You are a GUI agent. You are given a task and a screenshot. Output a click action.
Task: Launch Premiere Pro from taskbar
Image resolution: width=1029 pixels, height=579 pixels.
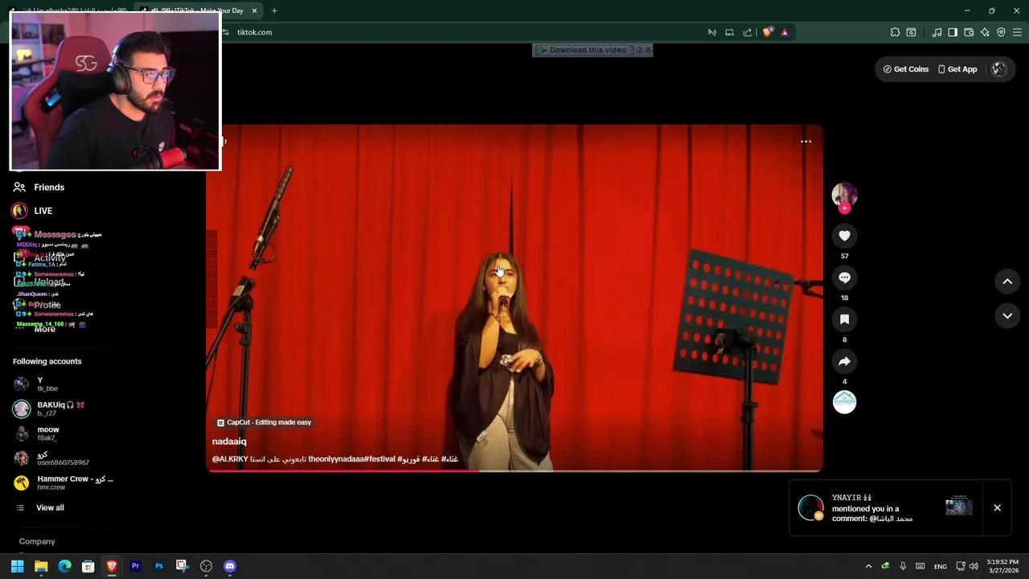[135, 566]
